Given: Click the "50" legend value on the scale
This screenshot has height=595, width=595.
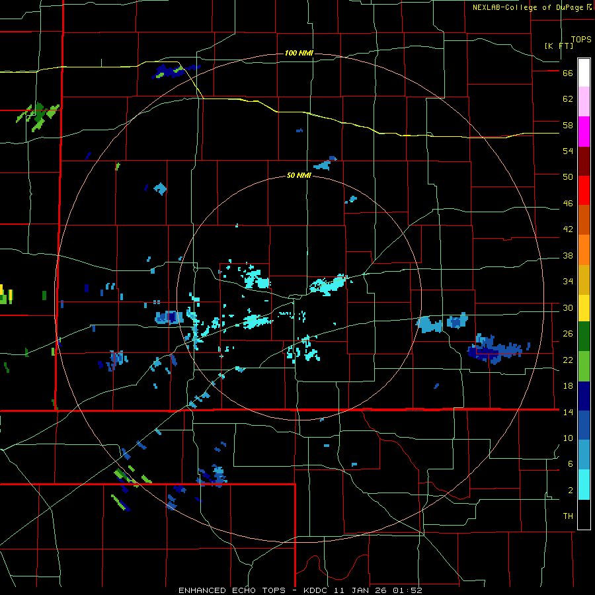Looking at the screenshot, I should tap(568, 177).
